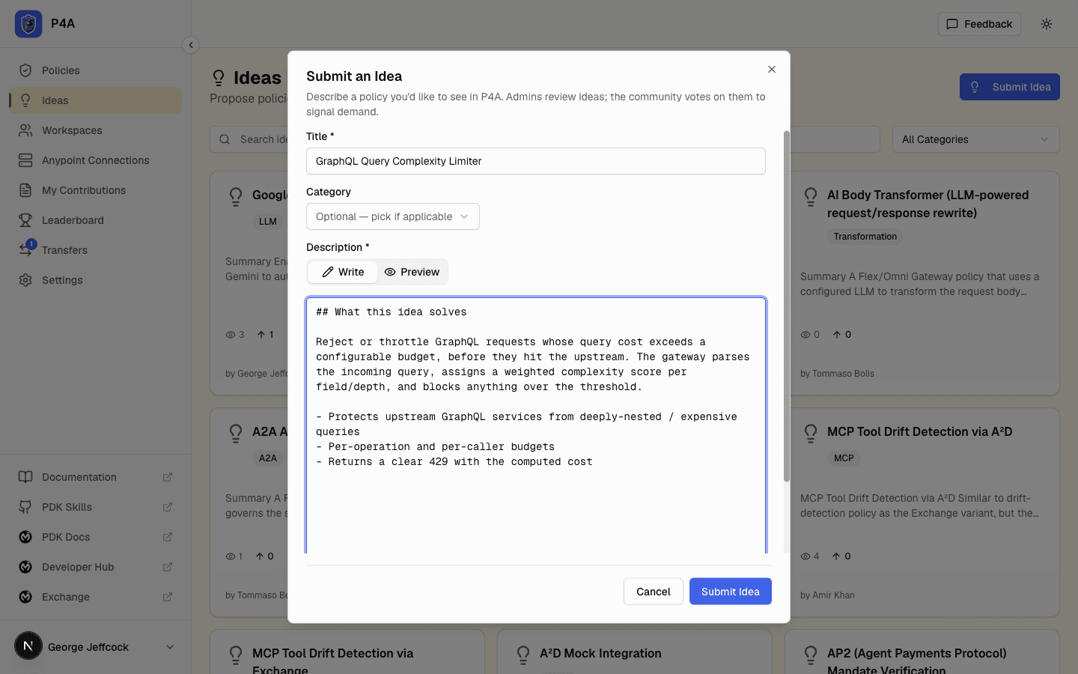The width and height of the screenshot is (1078, 674).
Task: Open Policies in the sidebar
Action: click(x=96, y=70)
